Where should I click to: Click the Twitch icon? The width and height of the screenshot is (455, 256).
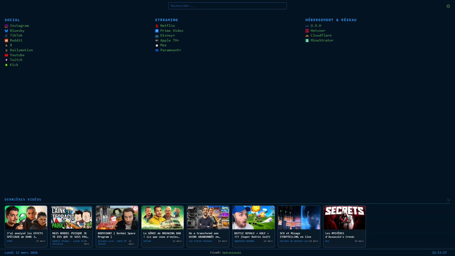(x=6, y=60)
